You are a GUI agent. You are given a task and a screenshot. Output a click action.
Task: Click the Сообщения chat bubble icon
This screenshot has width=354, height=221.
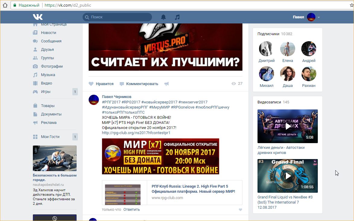tap(35, 41)
